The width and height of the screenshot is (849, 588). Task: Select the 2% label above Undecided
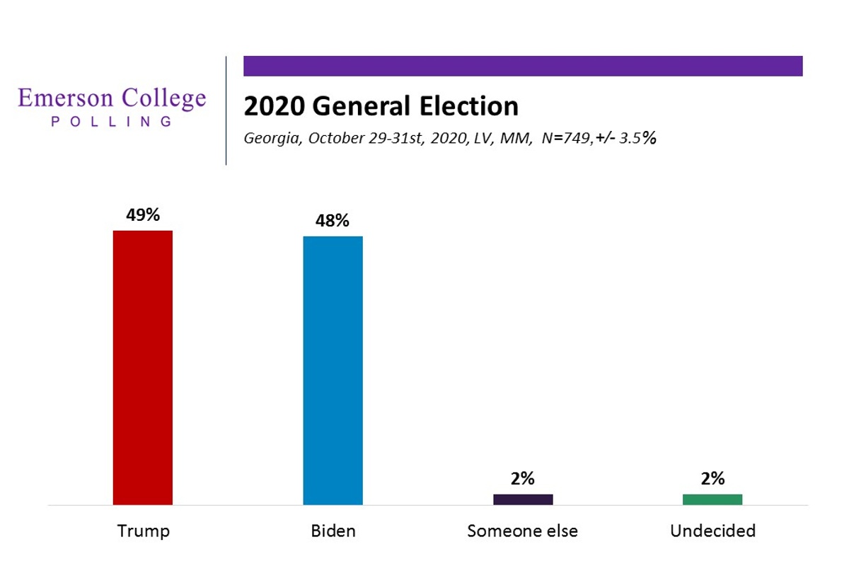point(712,479)
